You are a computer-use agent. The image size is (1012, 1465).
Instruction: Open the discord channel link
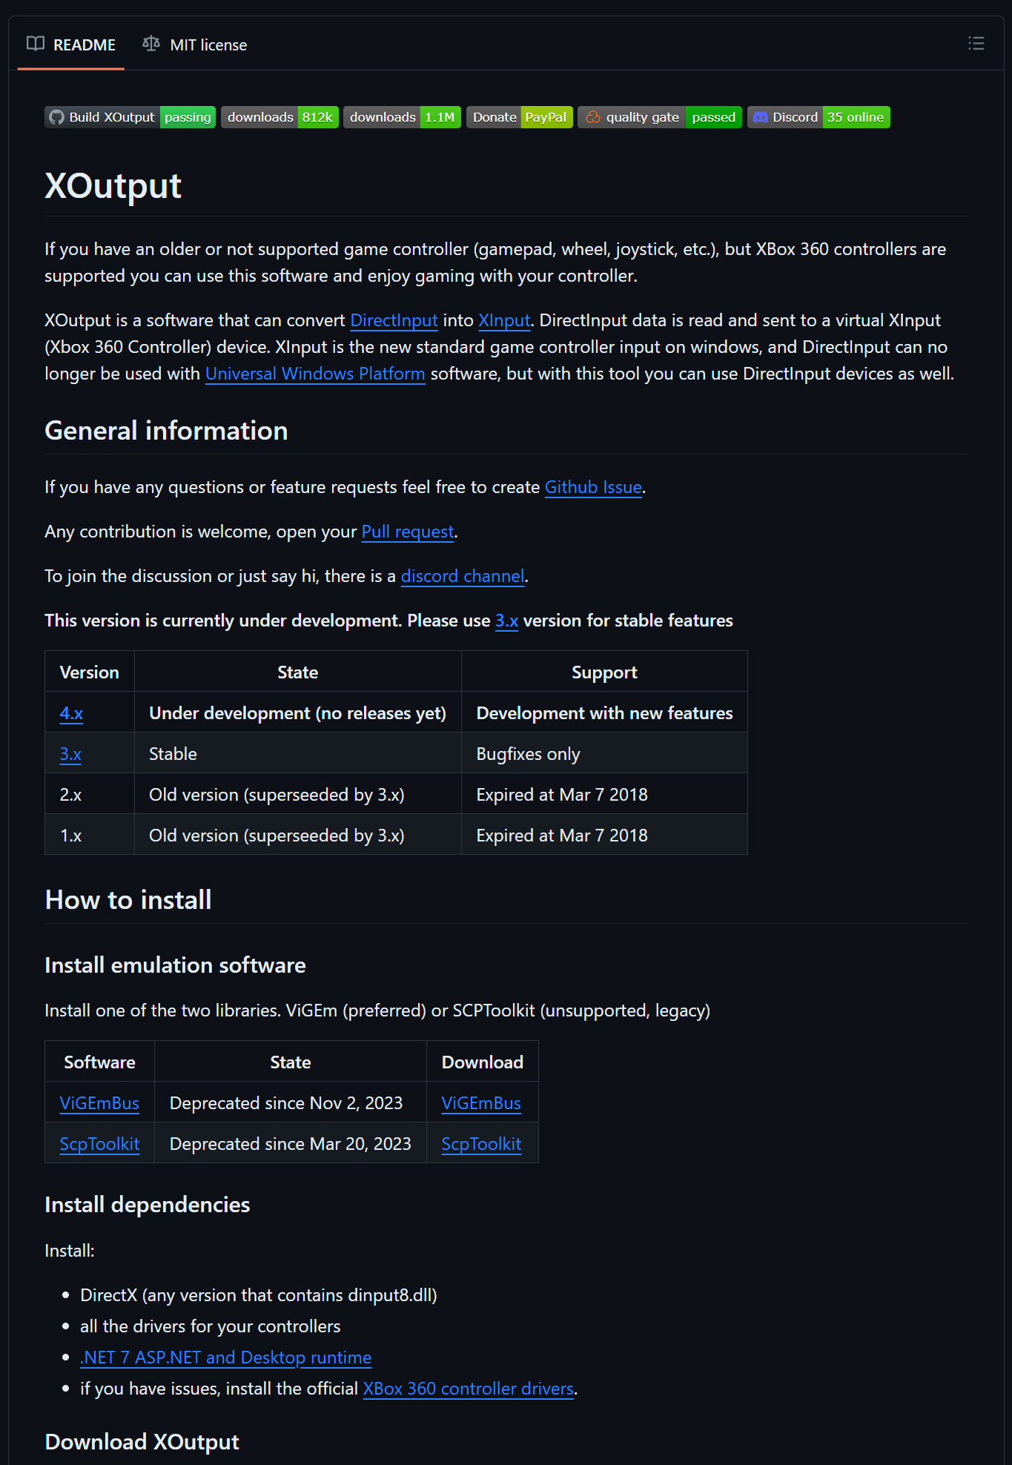point(463,576)
